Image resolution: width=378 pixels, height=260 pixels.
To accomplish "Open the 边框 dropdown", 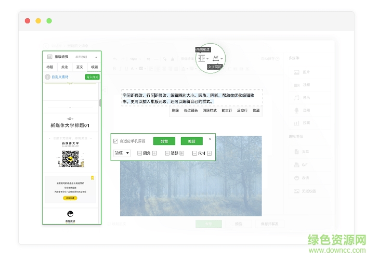I will pos(122,153).
